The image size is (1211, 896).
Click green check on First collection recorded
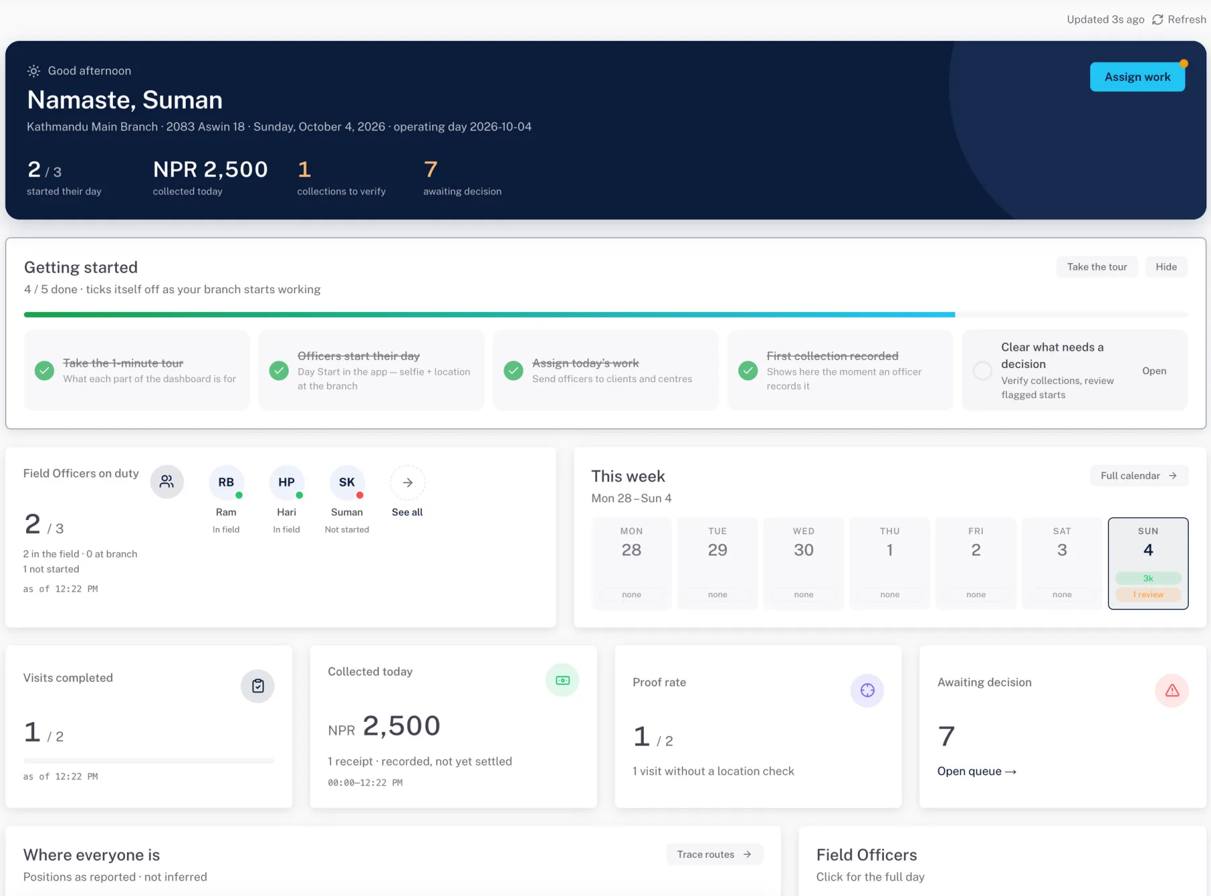point(748,371)
